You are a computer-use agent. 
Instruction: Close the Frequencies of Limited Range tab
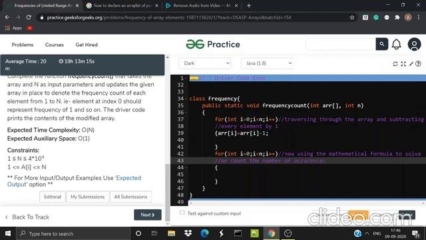[x=77, y=5]
